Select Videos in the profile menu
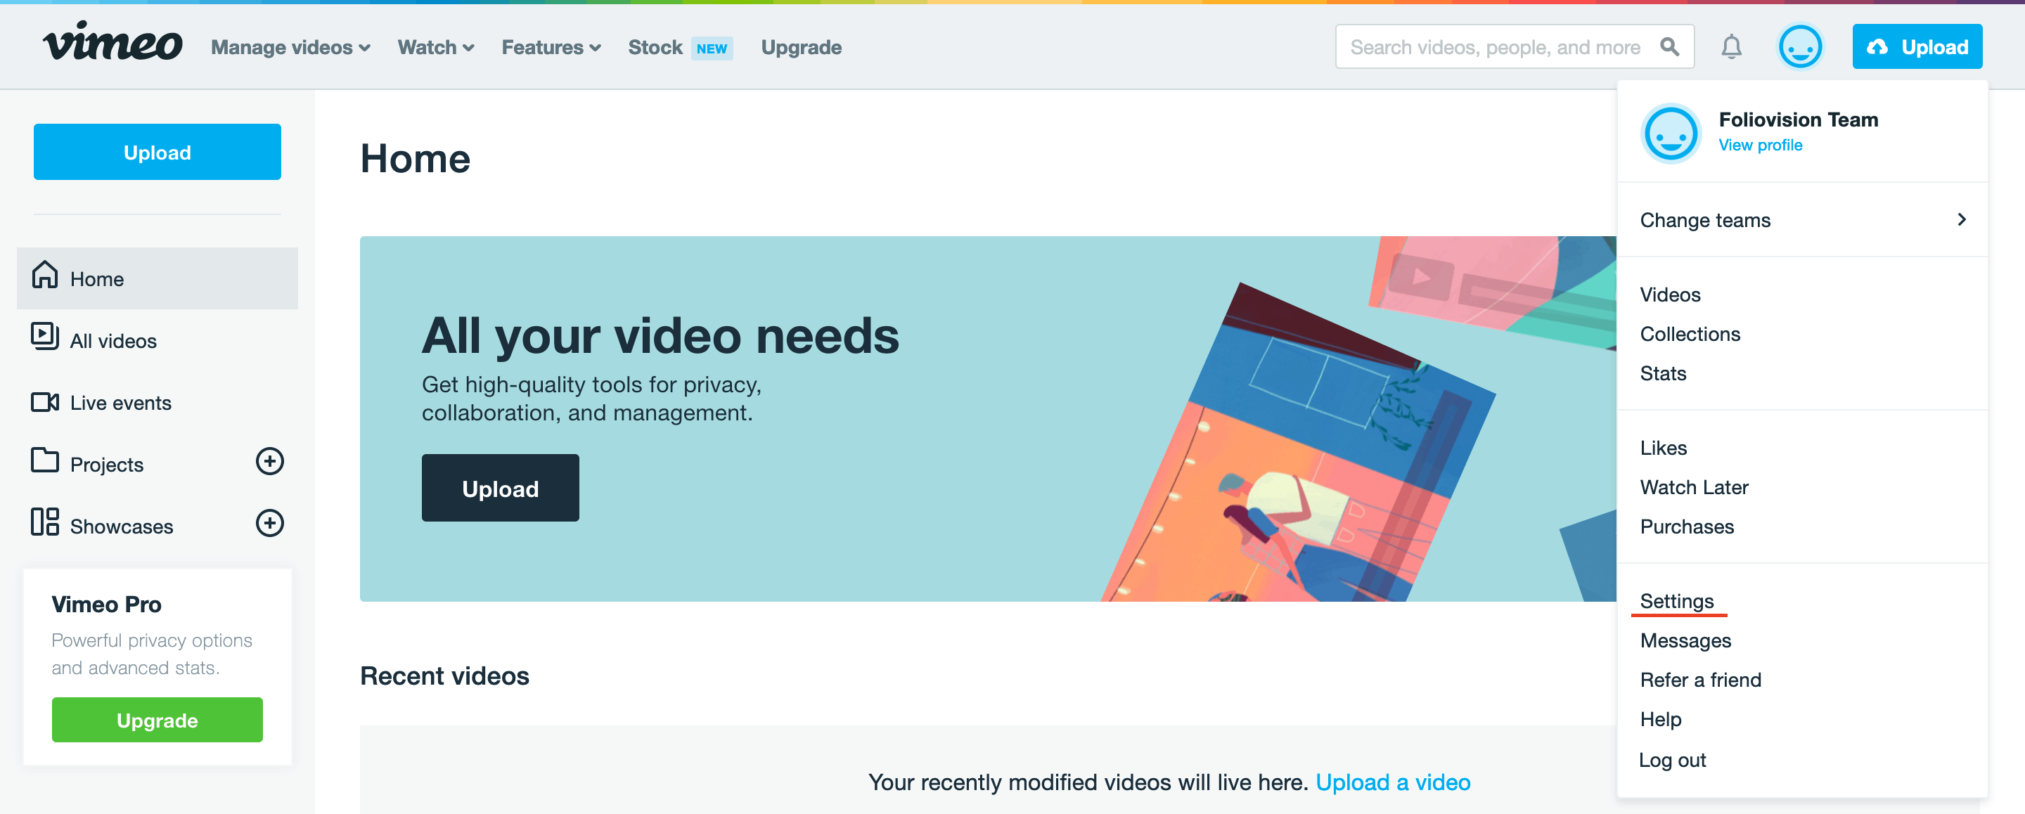 [x=1670, y=295]
